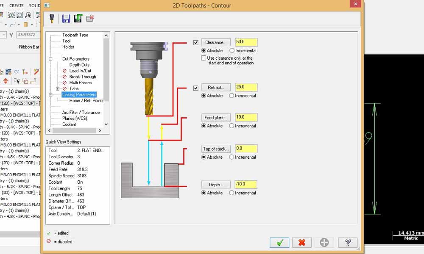424x254 pixels.
Task: Click the Top of stock value field 0.0
Action: [246, 149]
